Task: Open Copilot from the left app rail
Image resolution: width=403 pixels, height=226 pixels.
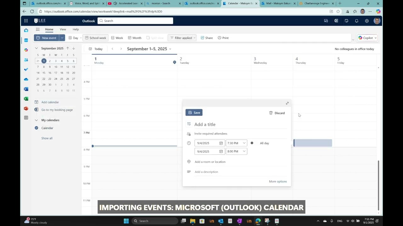Action: pyautogui.click(x=26, y=50)
